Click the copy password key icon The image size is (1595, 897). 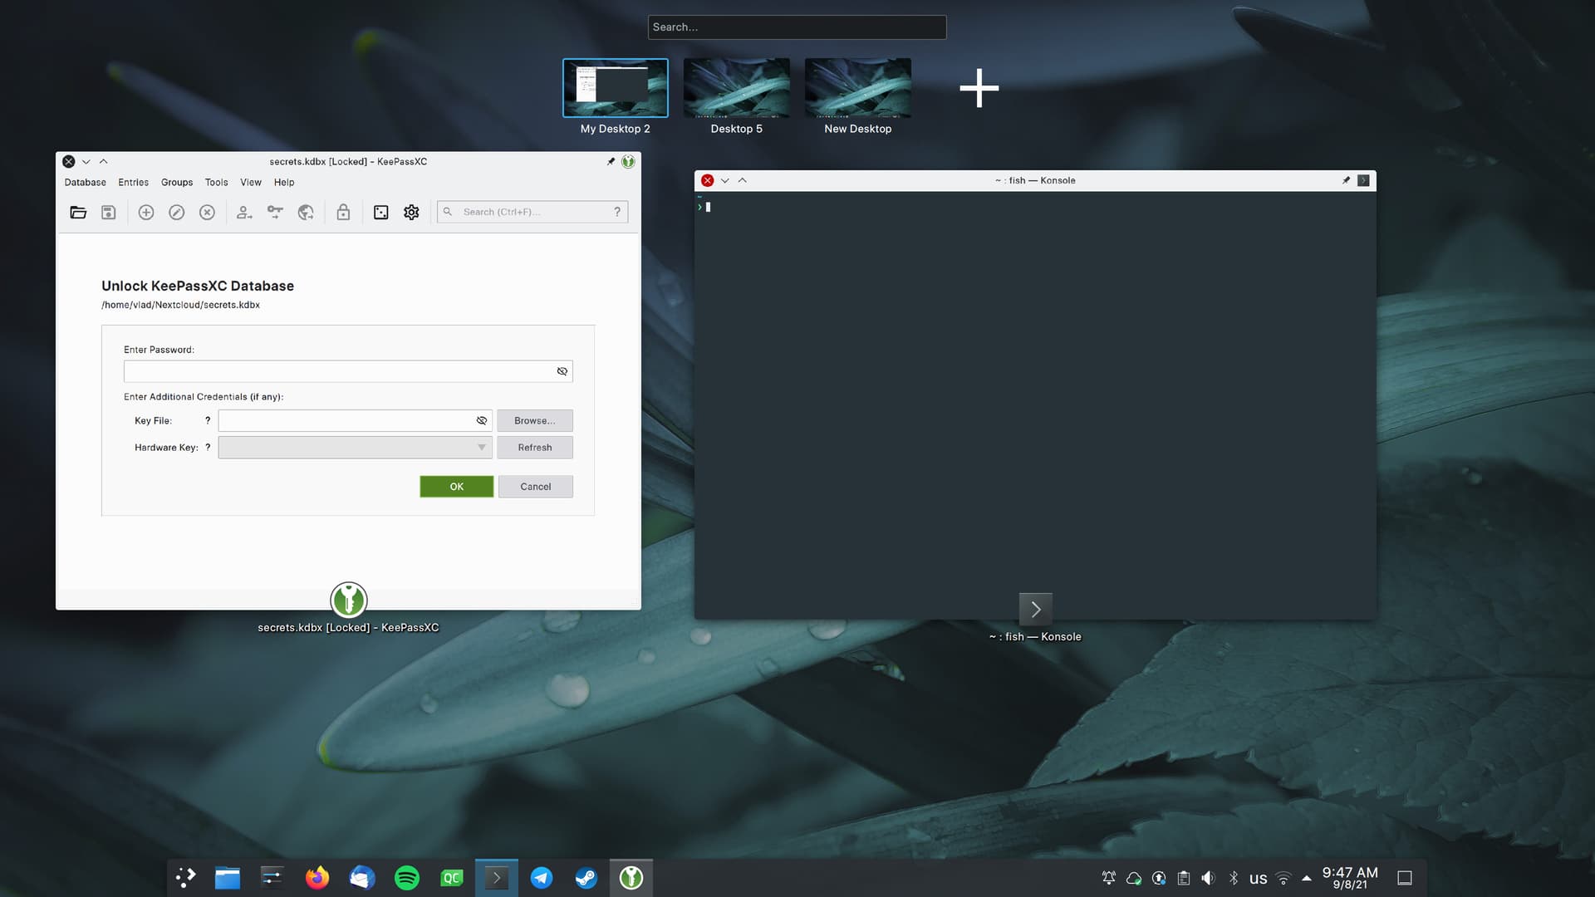click(275, 213)
